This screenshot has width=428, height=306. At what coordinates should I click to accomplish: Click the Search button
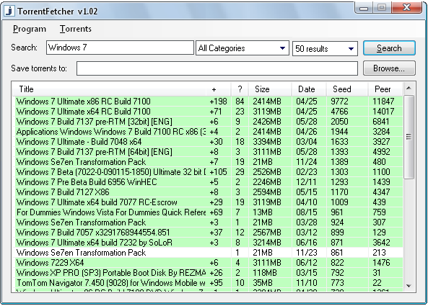click(389, 48)
